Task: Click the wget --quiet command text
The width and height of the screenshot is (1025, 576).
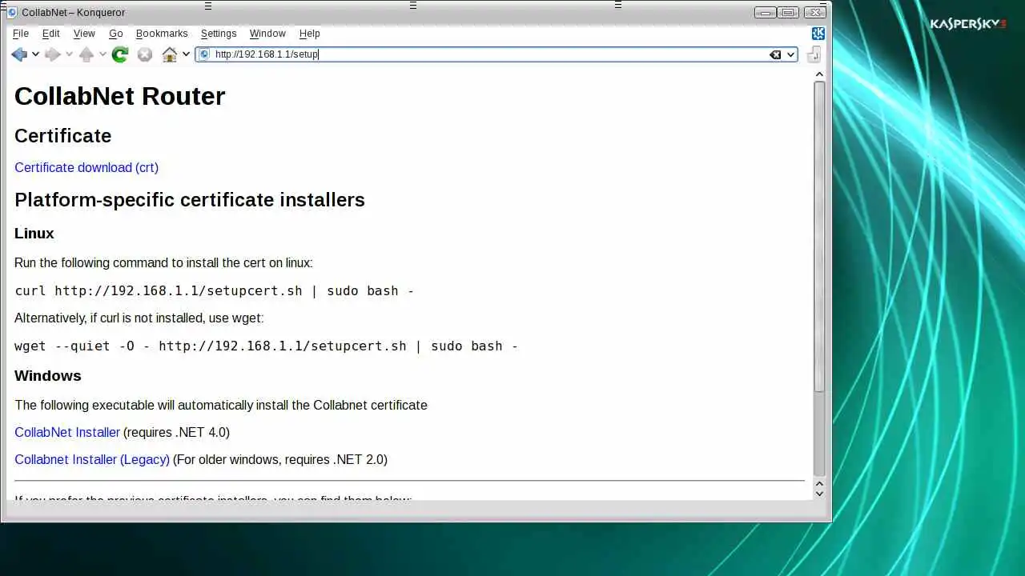Action: tap(267, 346)
